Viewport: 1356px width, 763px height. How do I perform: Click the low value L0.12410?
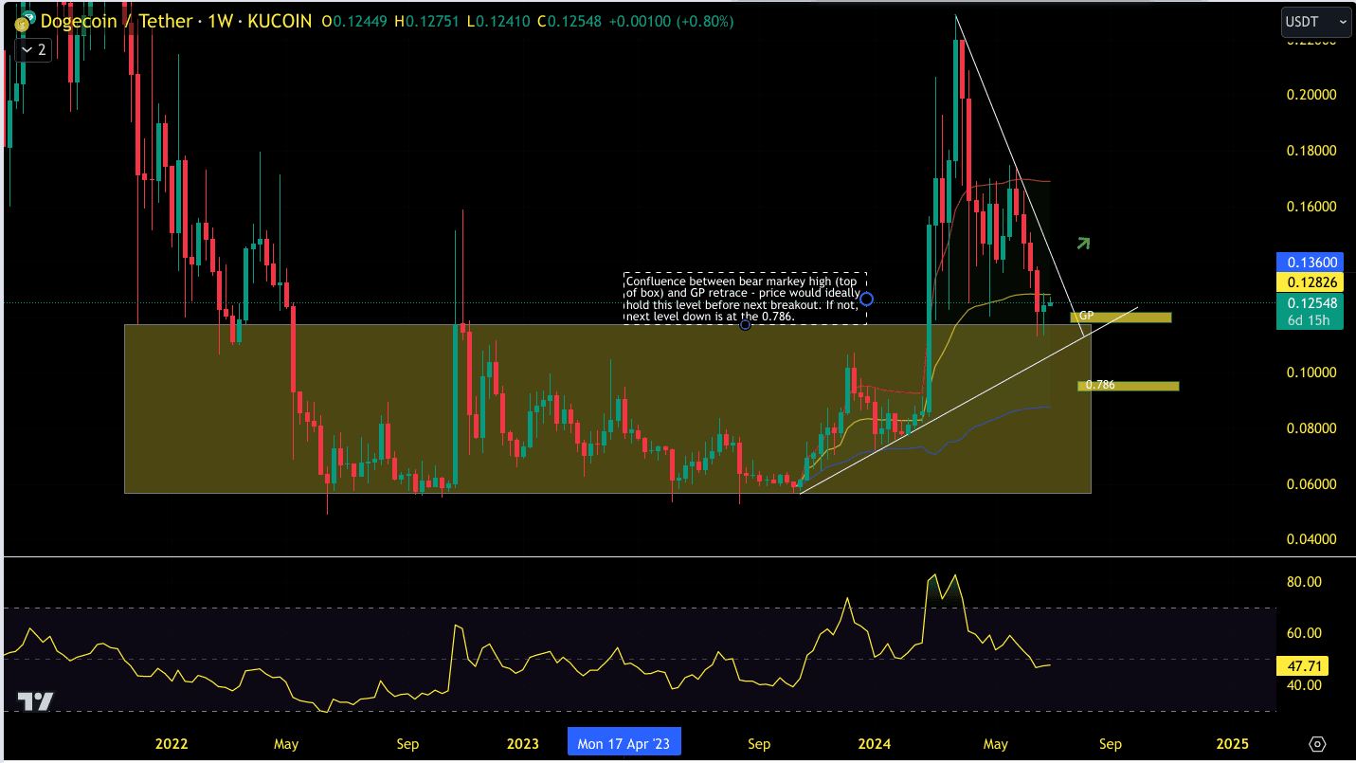click(500, 21)
